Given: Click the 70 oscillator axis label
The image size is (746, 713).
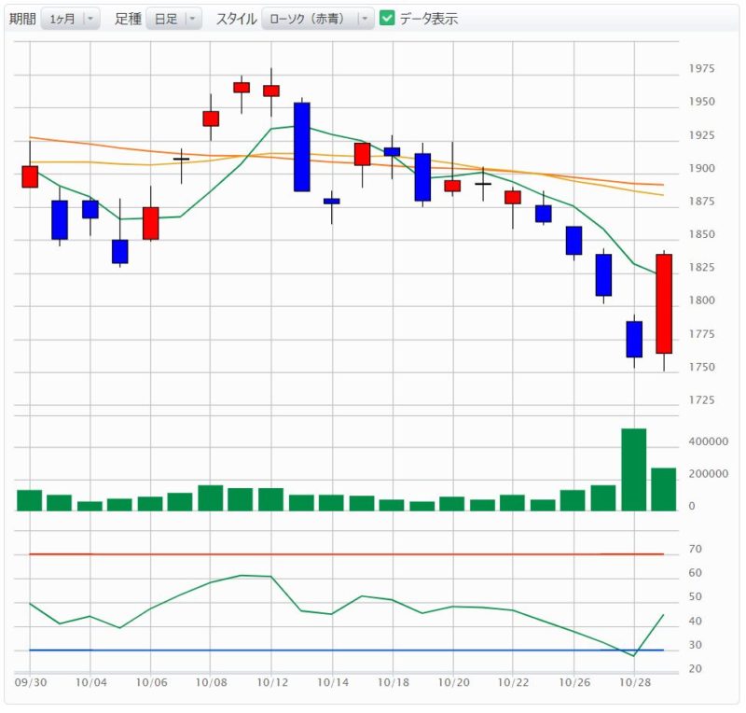Looking at the screenshot, I should point(695,549).
